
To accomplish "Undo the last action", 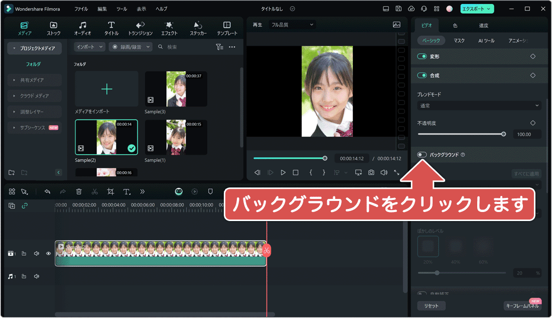I will click(x=48, y=191).
